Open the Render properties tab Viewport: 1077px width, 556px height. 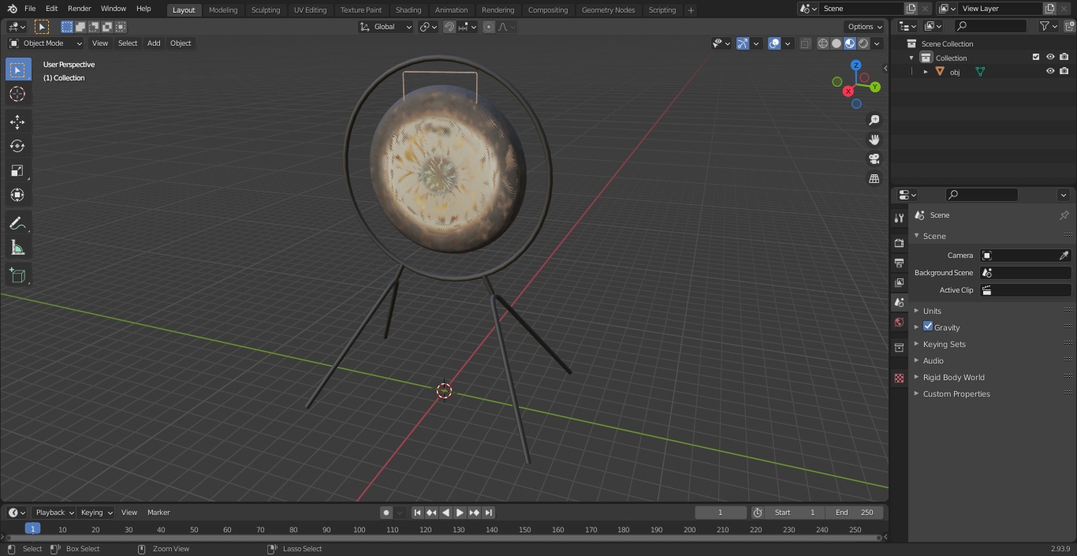[x=899, y=243]
